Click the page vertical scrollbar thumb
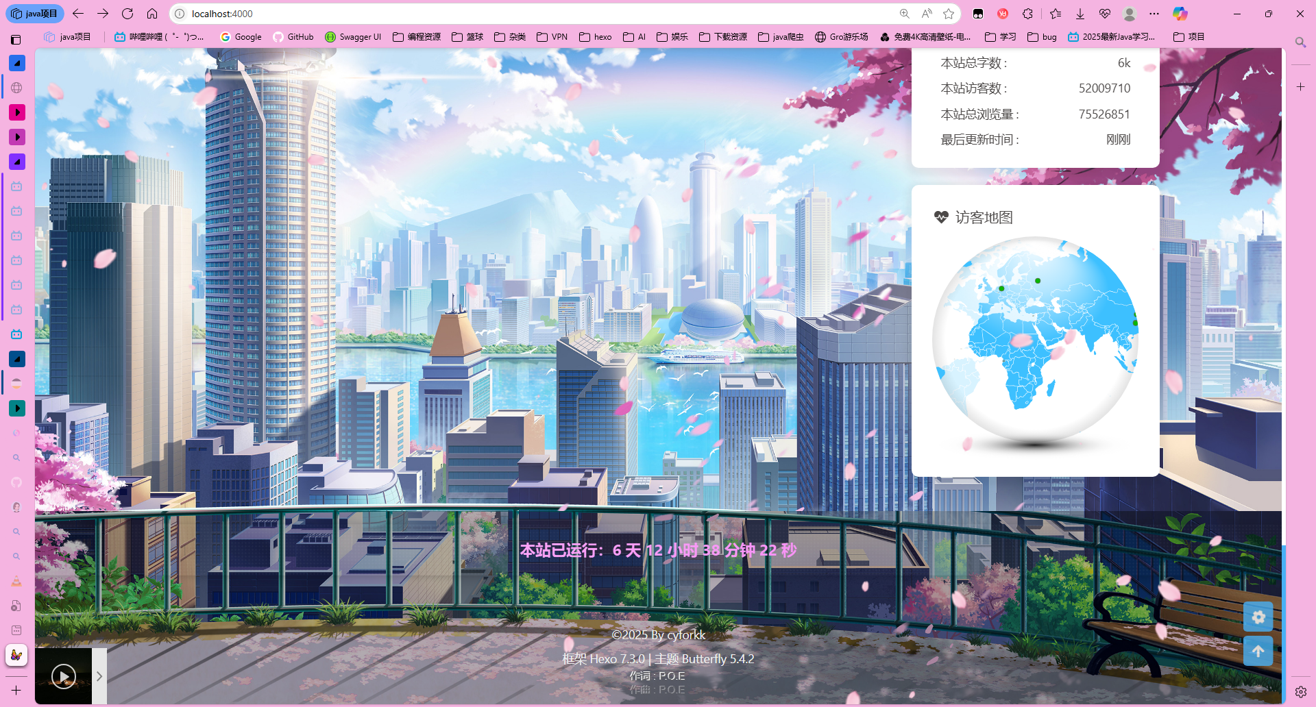 (1284, 623)
